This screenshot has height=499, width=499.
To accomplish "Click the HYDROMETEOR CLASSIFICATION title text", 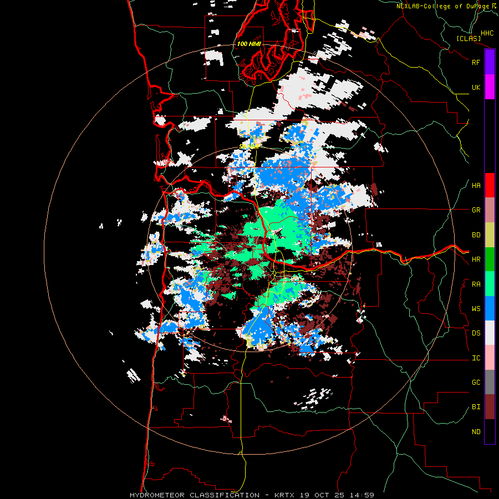I will (195, 495).
